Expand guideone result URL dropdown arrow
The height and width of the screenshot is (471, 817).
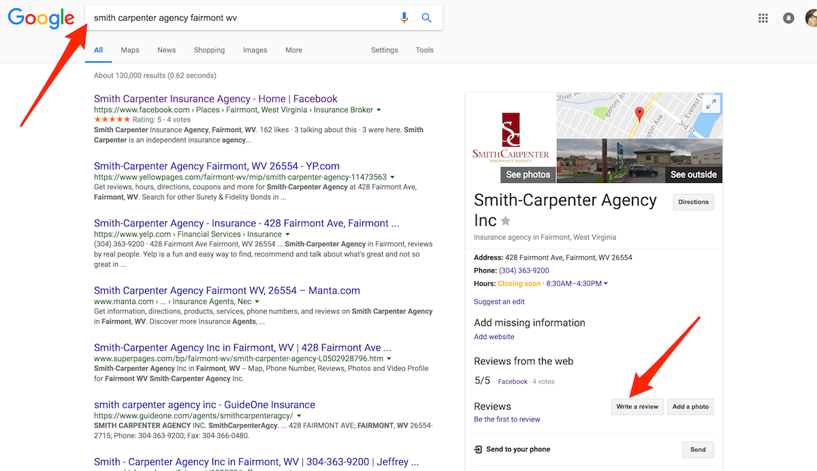pos(299,416)
